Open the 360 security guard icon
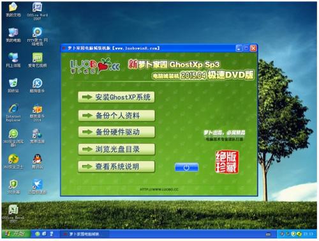Viewport: 319px width, 241px height. tap(13, 161)
